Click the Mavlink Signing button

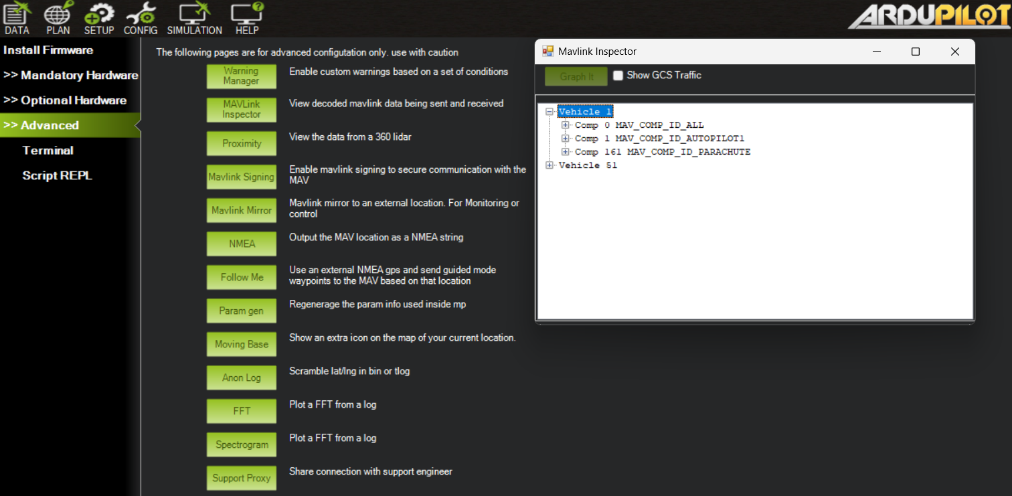tap(241, 177)
